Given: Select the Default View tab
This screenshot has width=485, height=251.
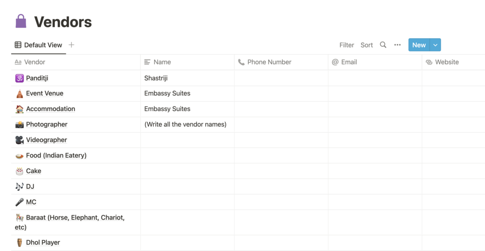Looking at the screenshot, I should [x=39, y=45].
